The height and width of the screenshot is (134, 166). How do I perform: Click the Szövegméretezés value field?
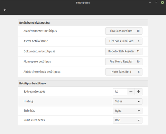(x=120, y=92)
